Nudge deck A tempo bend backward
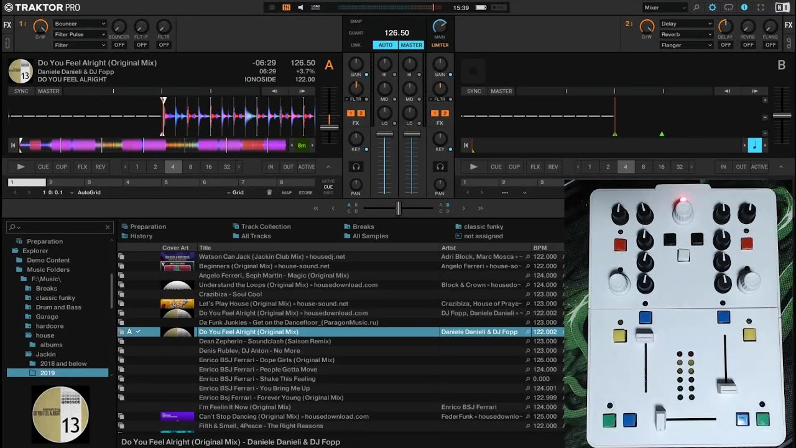Image resolution: width=796 pixels, height=448 pixels. (274, 91)
